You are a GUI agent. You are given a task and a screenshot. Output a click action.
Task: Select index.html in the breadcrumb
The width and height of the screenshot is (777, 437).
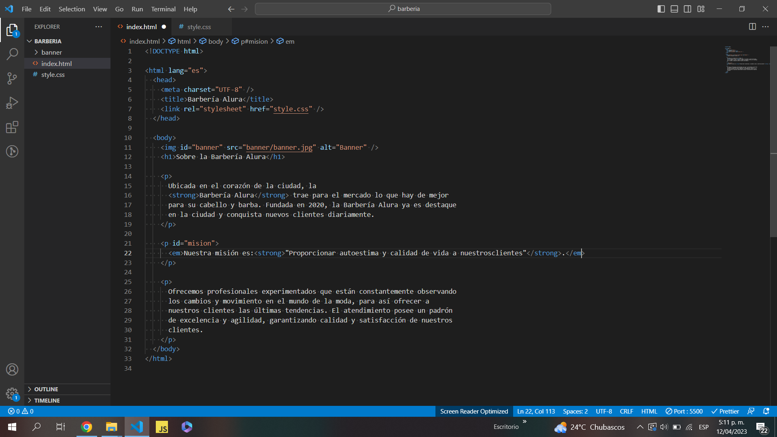140,41
